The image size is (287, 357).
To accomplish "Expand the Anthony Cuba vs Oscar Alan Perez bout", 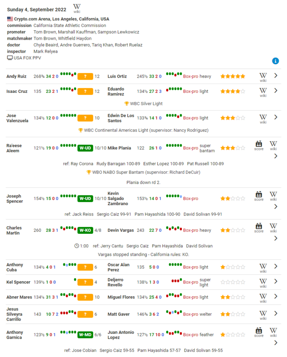I will point(276,266).
